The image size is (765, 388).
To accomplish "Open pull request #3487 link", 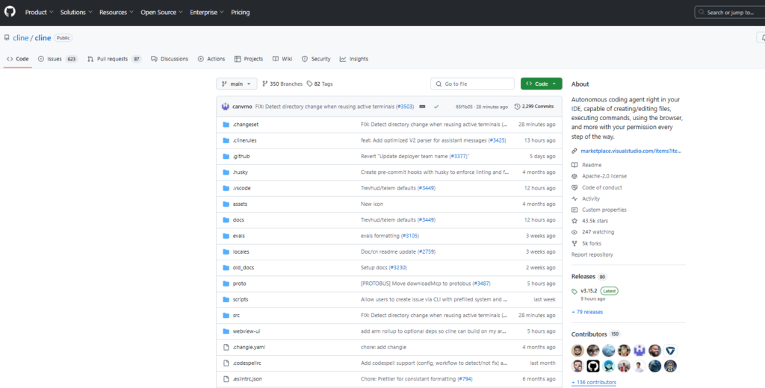I will pos(482,284).
